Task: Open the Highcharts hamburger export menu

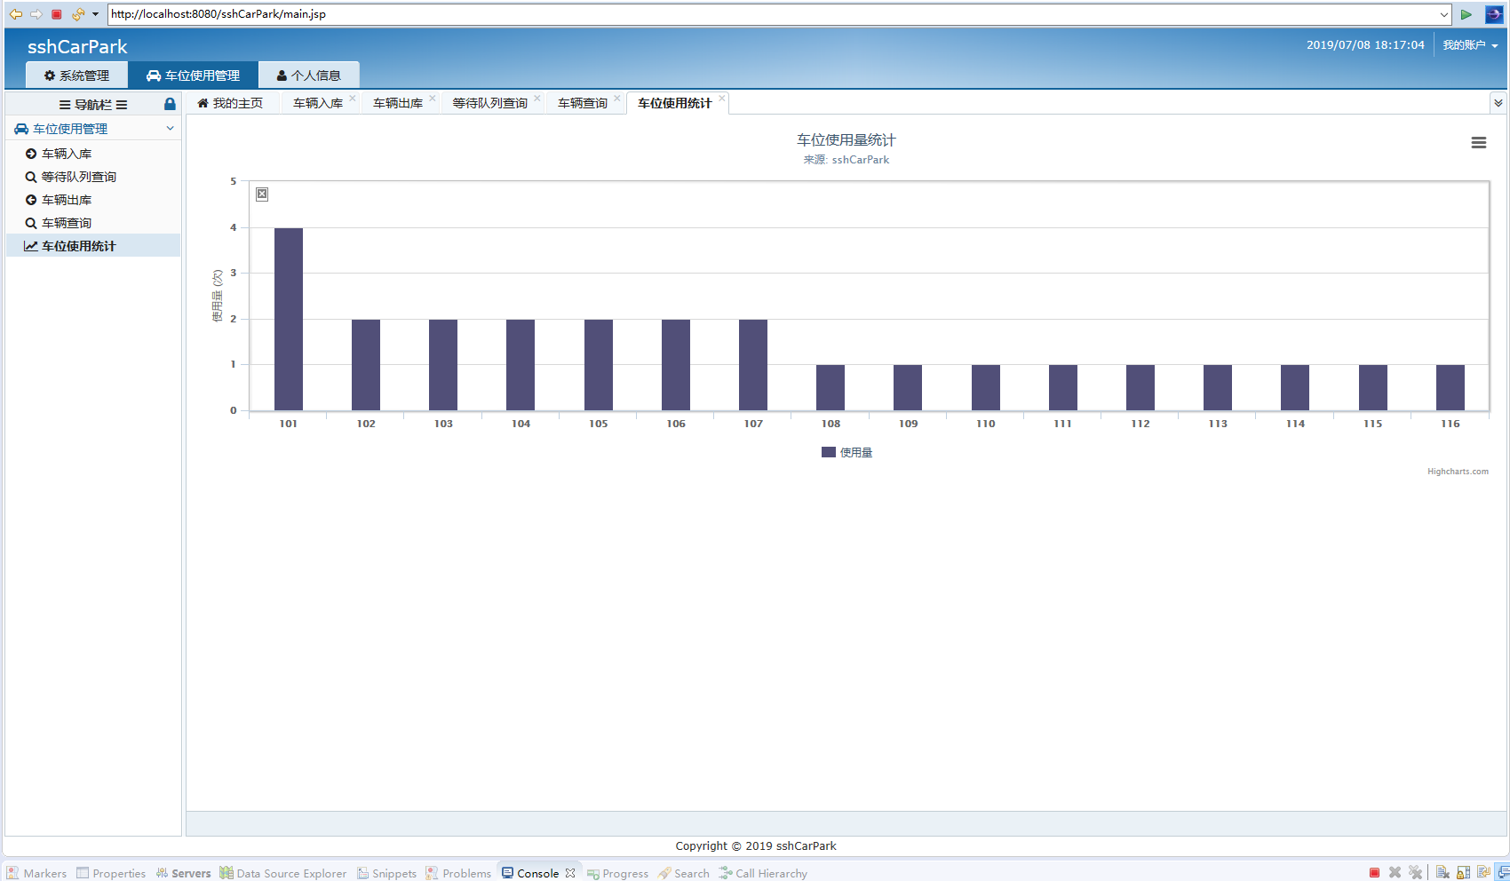Action: point(1479,143)
